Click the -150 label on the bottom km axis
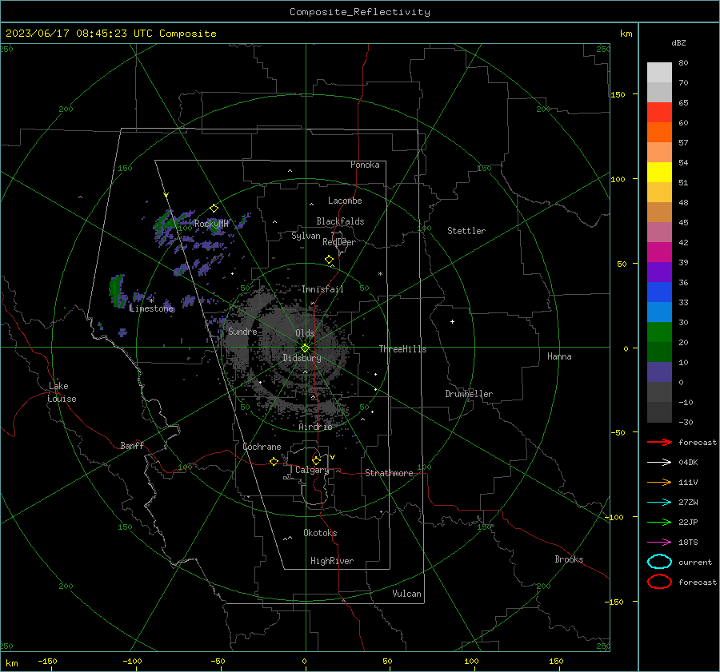The width and height of the screenshot is (720, 672). click(x=47, y=661)
